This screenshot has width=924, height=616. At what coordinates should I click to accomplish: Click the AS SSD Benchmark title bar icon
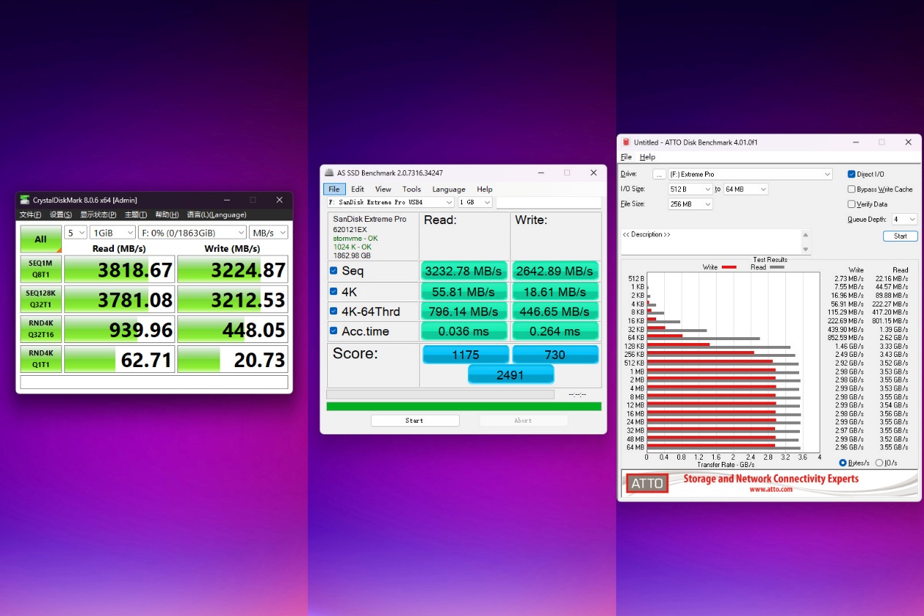[328, 173]
